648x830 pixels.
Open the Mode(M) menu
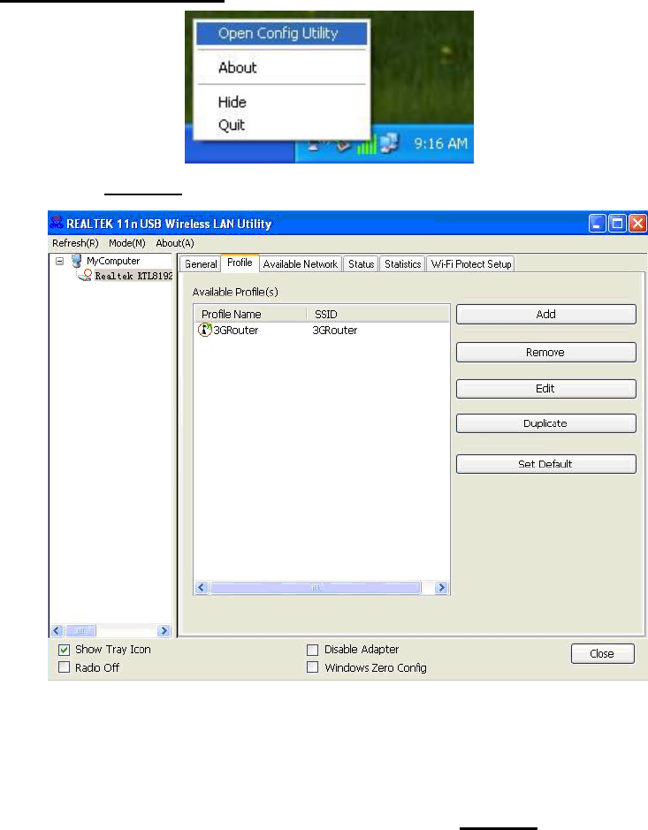click(x=127, y=243)
